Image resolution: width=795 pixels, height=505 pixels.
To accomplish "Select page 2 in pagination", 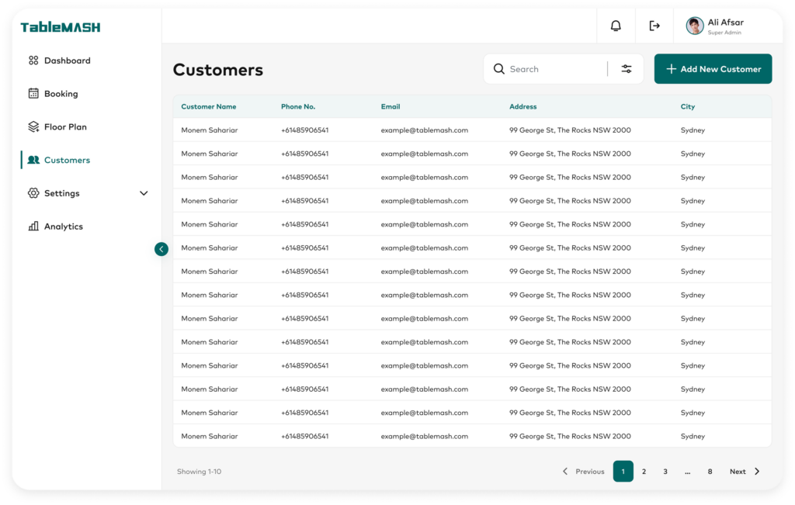I will pyautogui.click(x=644, y=472).
